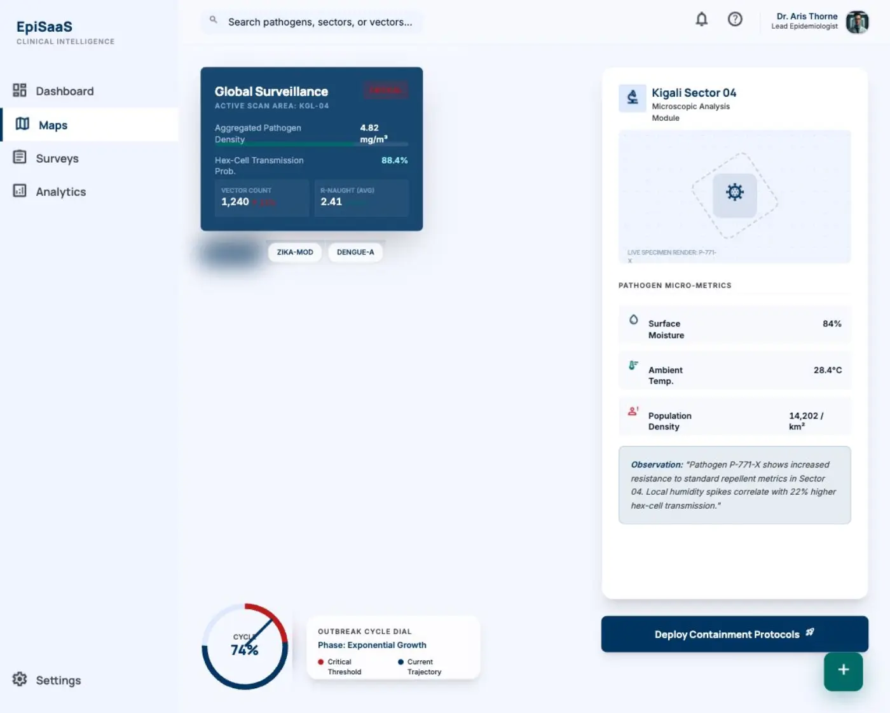Select the DENGUE-A filter chip
This screenshot has width=890, height=713.
pos(355,252)
